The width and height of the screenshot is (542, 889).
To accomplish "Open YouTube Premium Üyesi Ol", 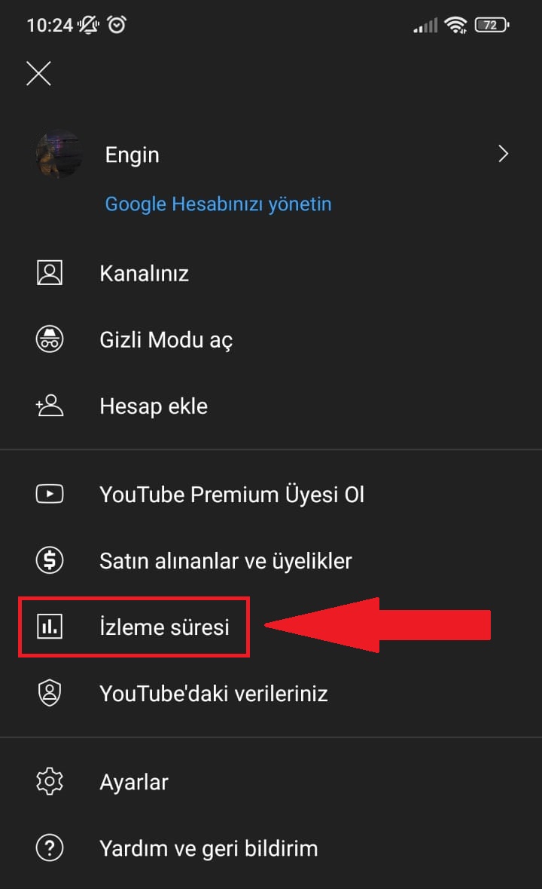I will [232, 495].
